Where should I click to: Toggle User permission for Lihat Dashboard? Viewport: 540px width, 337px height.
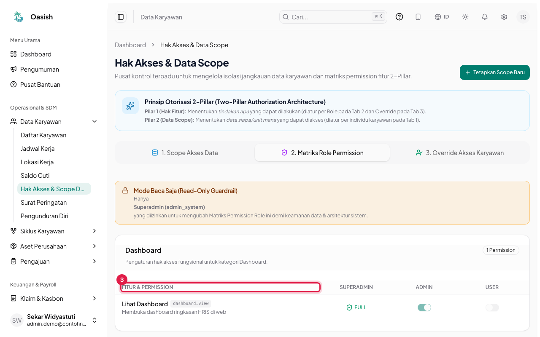(492, 308)
